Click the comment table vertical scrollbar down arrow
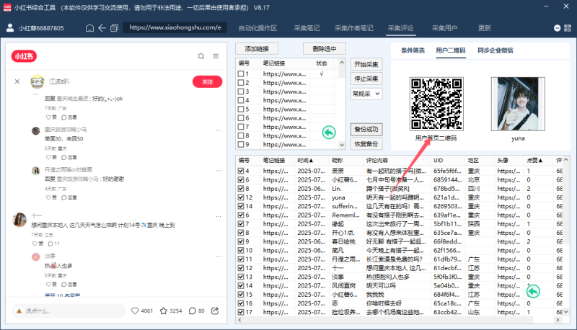Screen dimensions: 577x330 [x=566, y=311]
